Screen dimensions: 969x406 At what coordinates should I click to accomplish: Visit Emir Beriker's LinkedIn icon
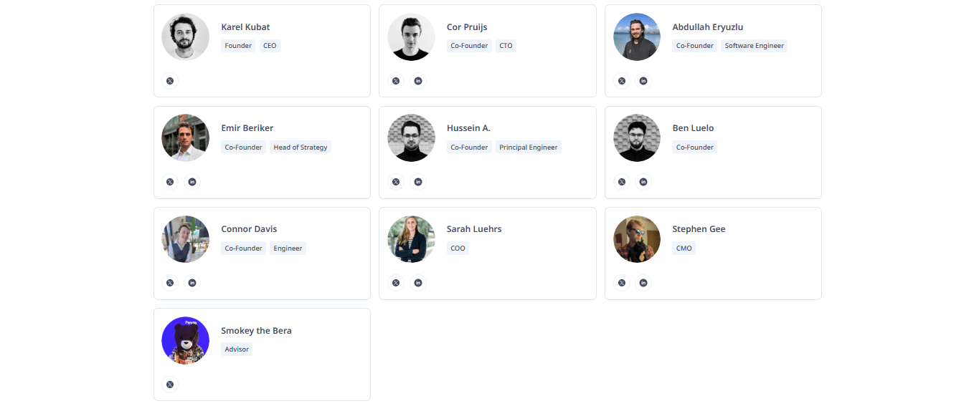coord(192,182)
